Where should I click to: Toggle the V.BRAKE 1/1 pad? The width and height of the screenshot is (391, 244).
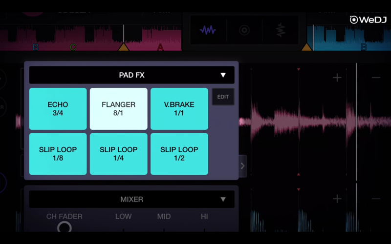179,109
